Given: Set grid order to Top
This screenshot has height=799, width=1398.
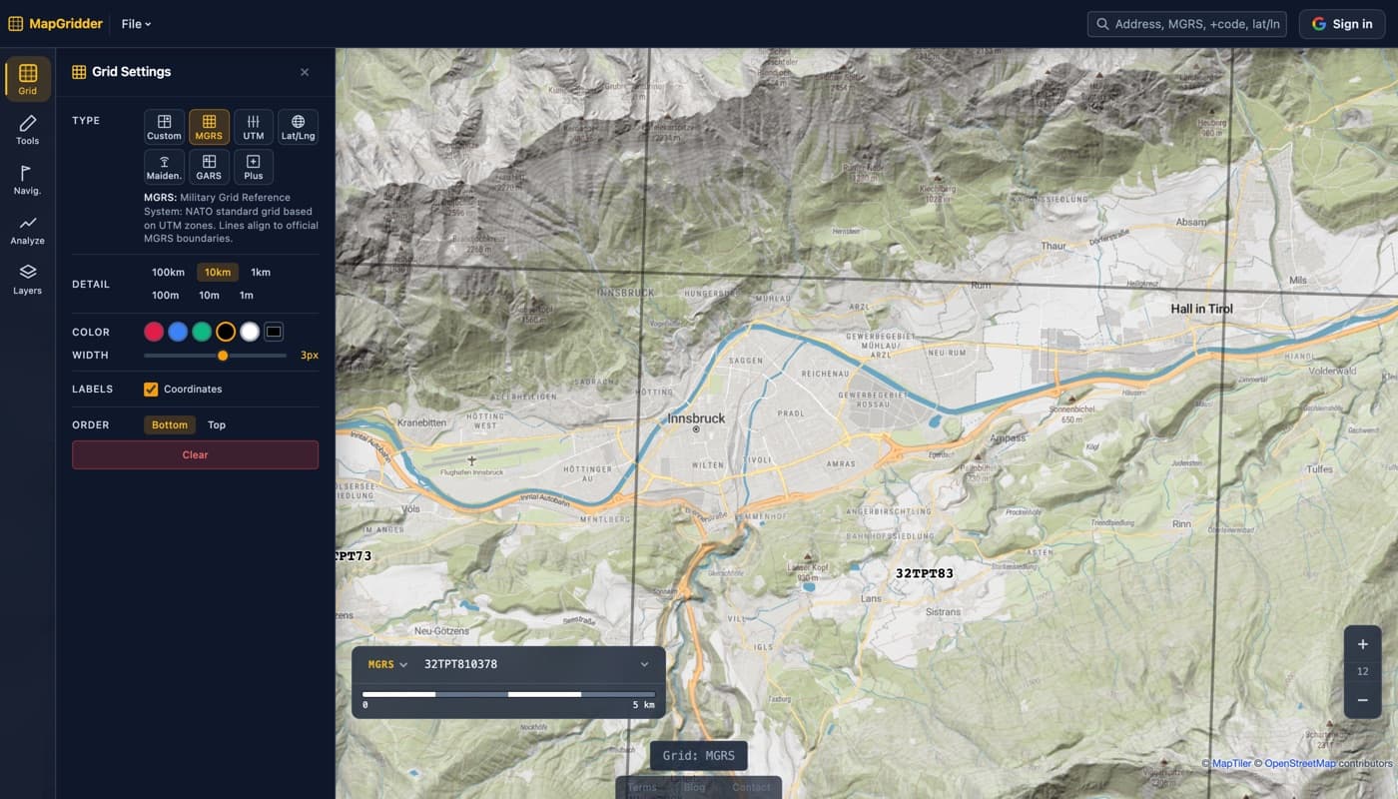Looking at the screenshot, I should point(217,424).
